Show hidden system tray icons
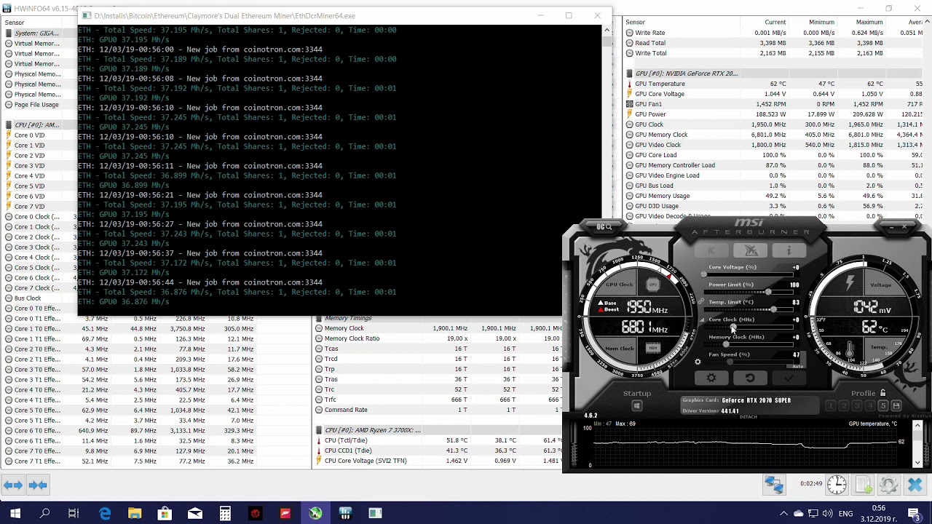Image resolution: width=932 pixels, height=524 pixels. point(783,514)
